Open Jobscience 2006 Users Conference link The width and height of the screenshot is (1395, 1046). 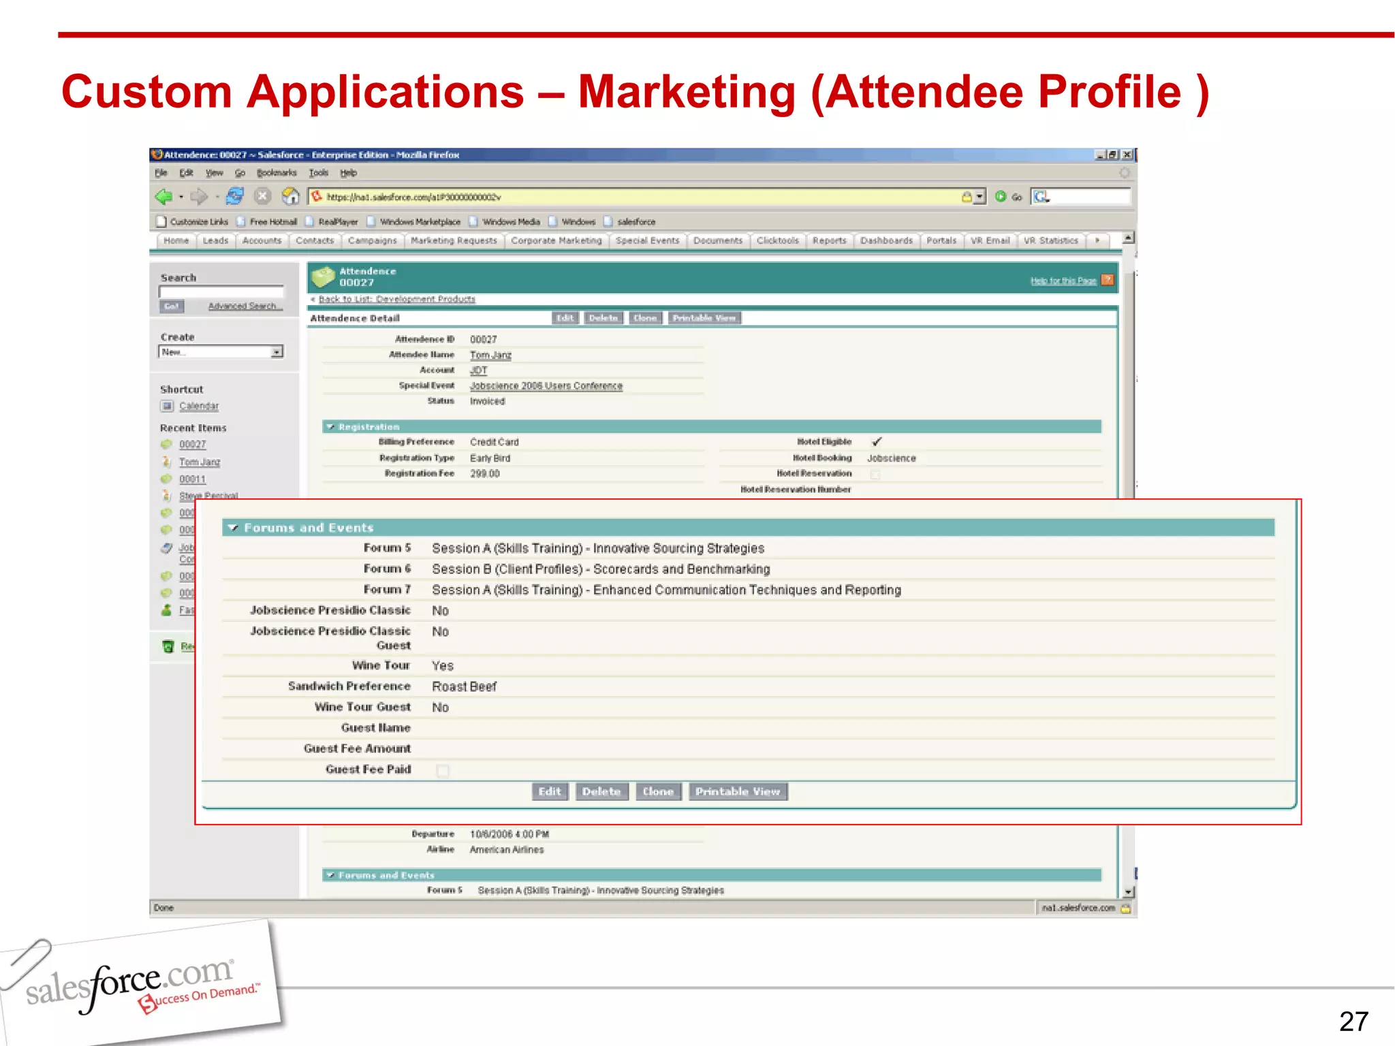546,386
